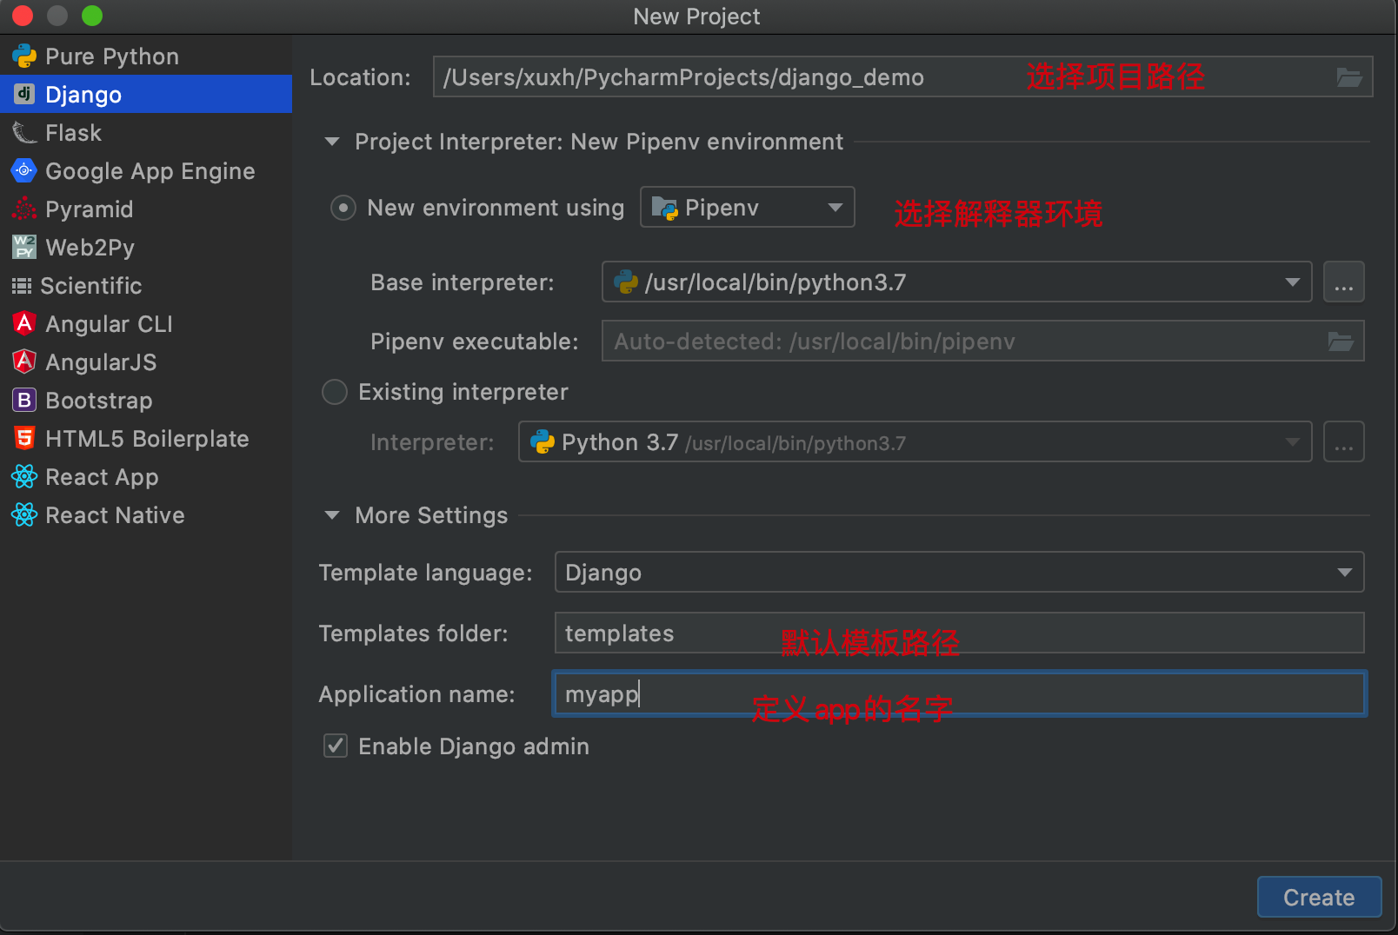Viewport: 1398px width, 935px height.
Task: Select Existing interpreter radio button
Action: 335,392
